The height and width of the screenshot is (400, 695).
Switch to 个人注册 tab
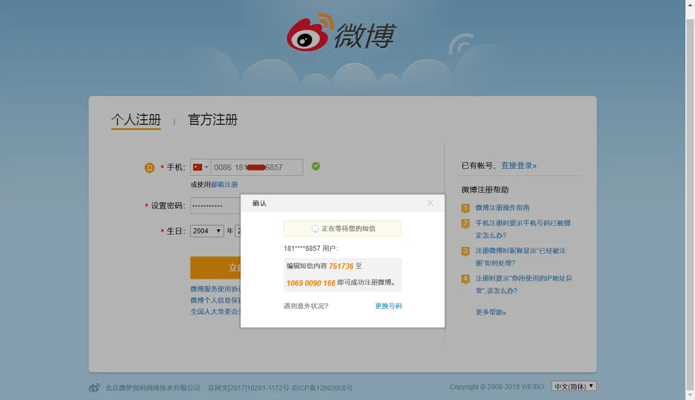136,120
